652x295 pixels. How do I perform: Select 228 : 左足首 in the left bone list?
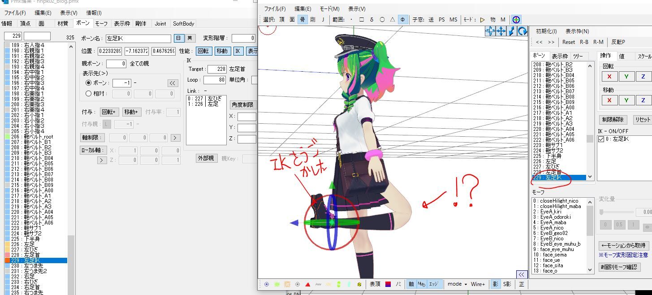tap(36, 255)
